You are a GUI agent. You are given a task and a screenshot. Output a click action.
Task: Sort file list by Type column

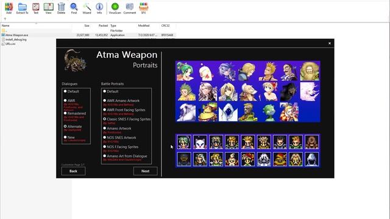(x=113, y=26)
